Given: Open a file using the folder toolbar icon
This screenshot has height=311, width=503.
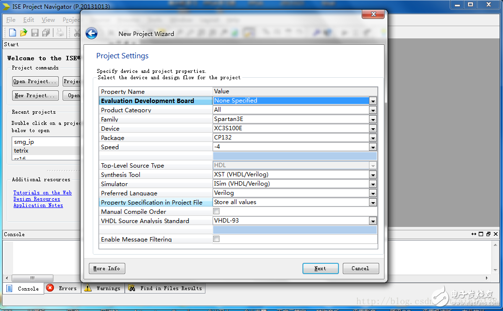Looking at the screenshot, I should 23,32.
